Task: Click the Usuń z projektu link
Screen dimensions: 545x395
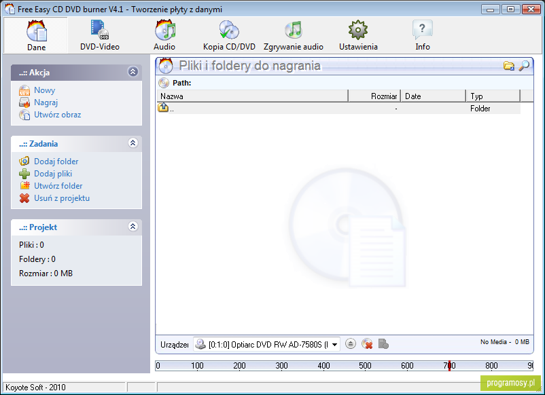Action: (x=62, y=198)
